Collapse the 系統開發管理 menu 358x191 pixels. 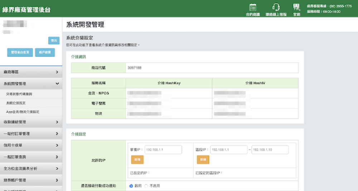click(31, 84)
